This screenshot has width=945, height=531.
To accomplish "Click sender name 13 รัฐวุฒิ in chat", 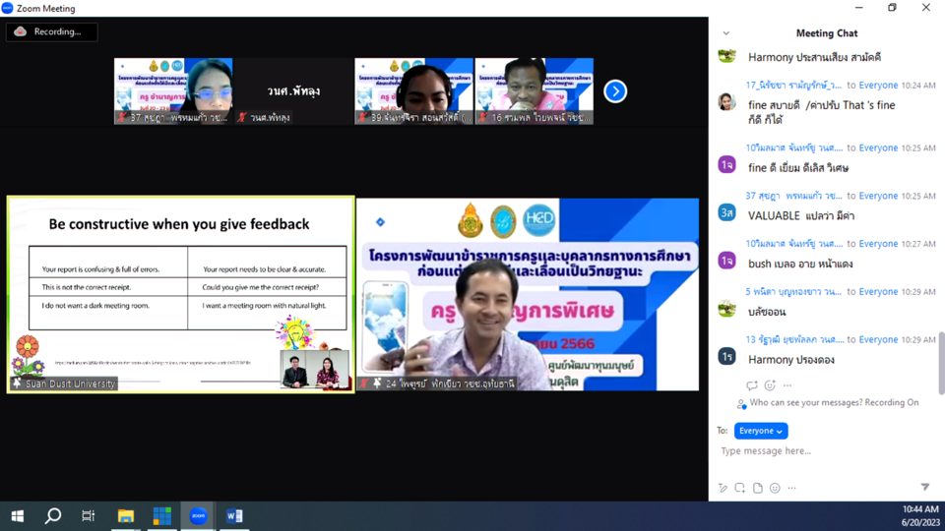I will [794, 339].
